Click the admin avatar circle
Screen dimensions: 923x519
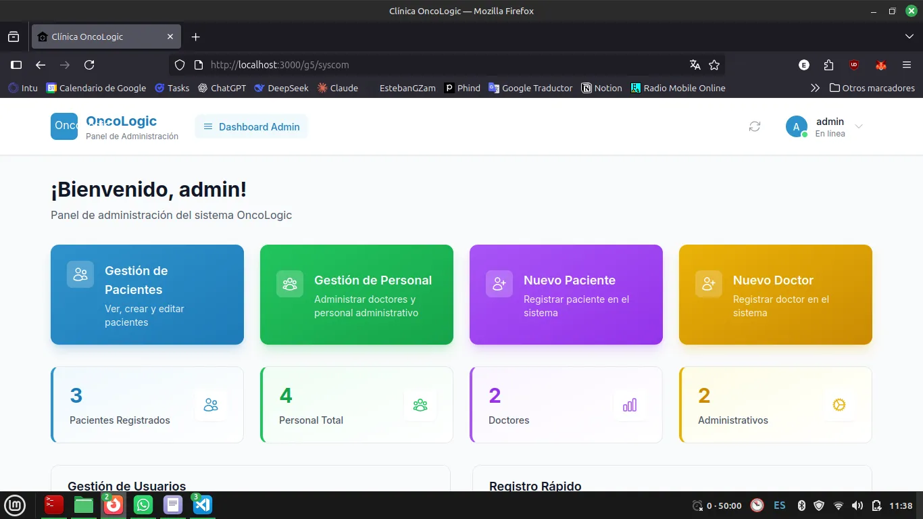[797, 126]
